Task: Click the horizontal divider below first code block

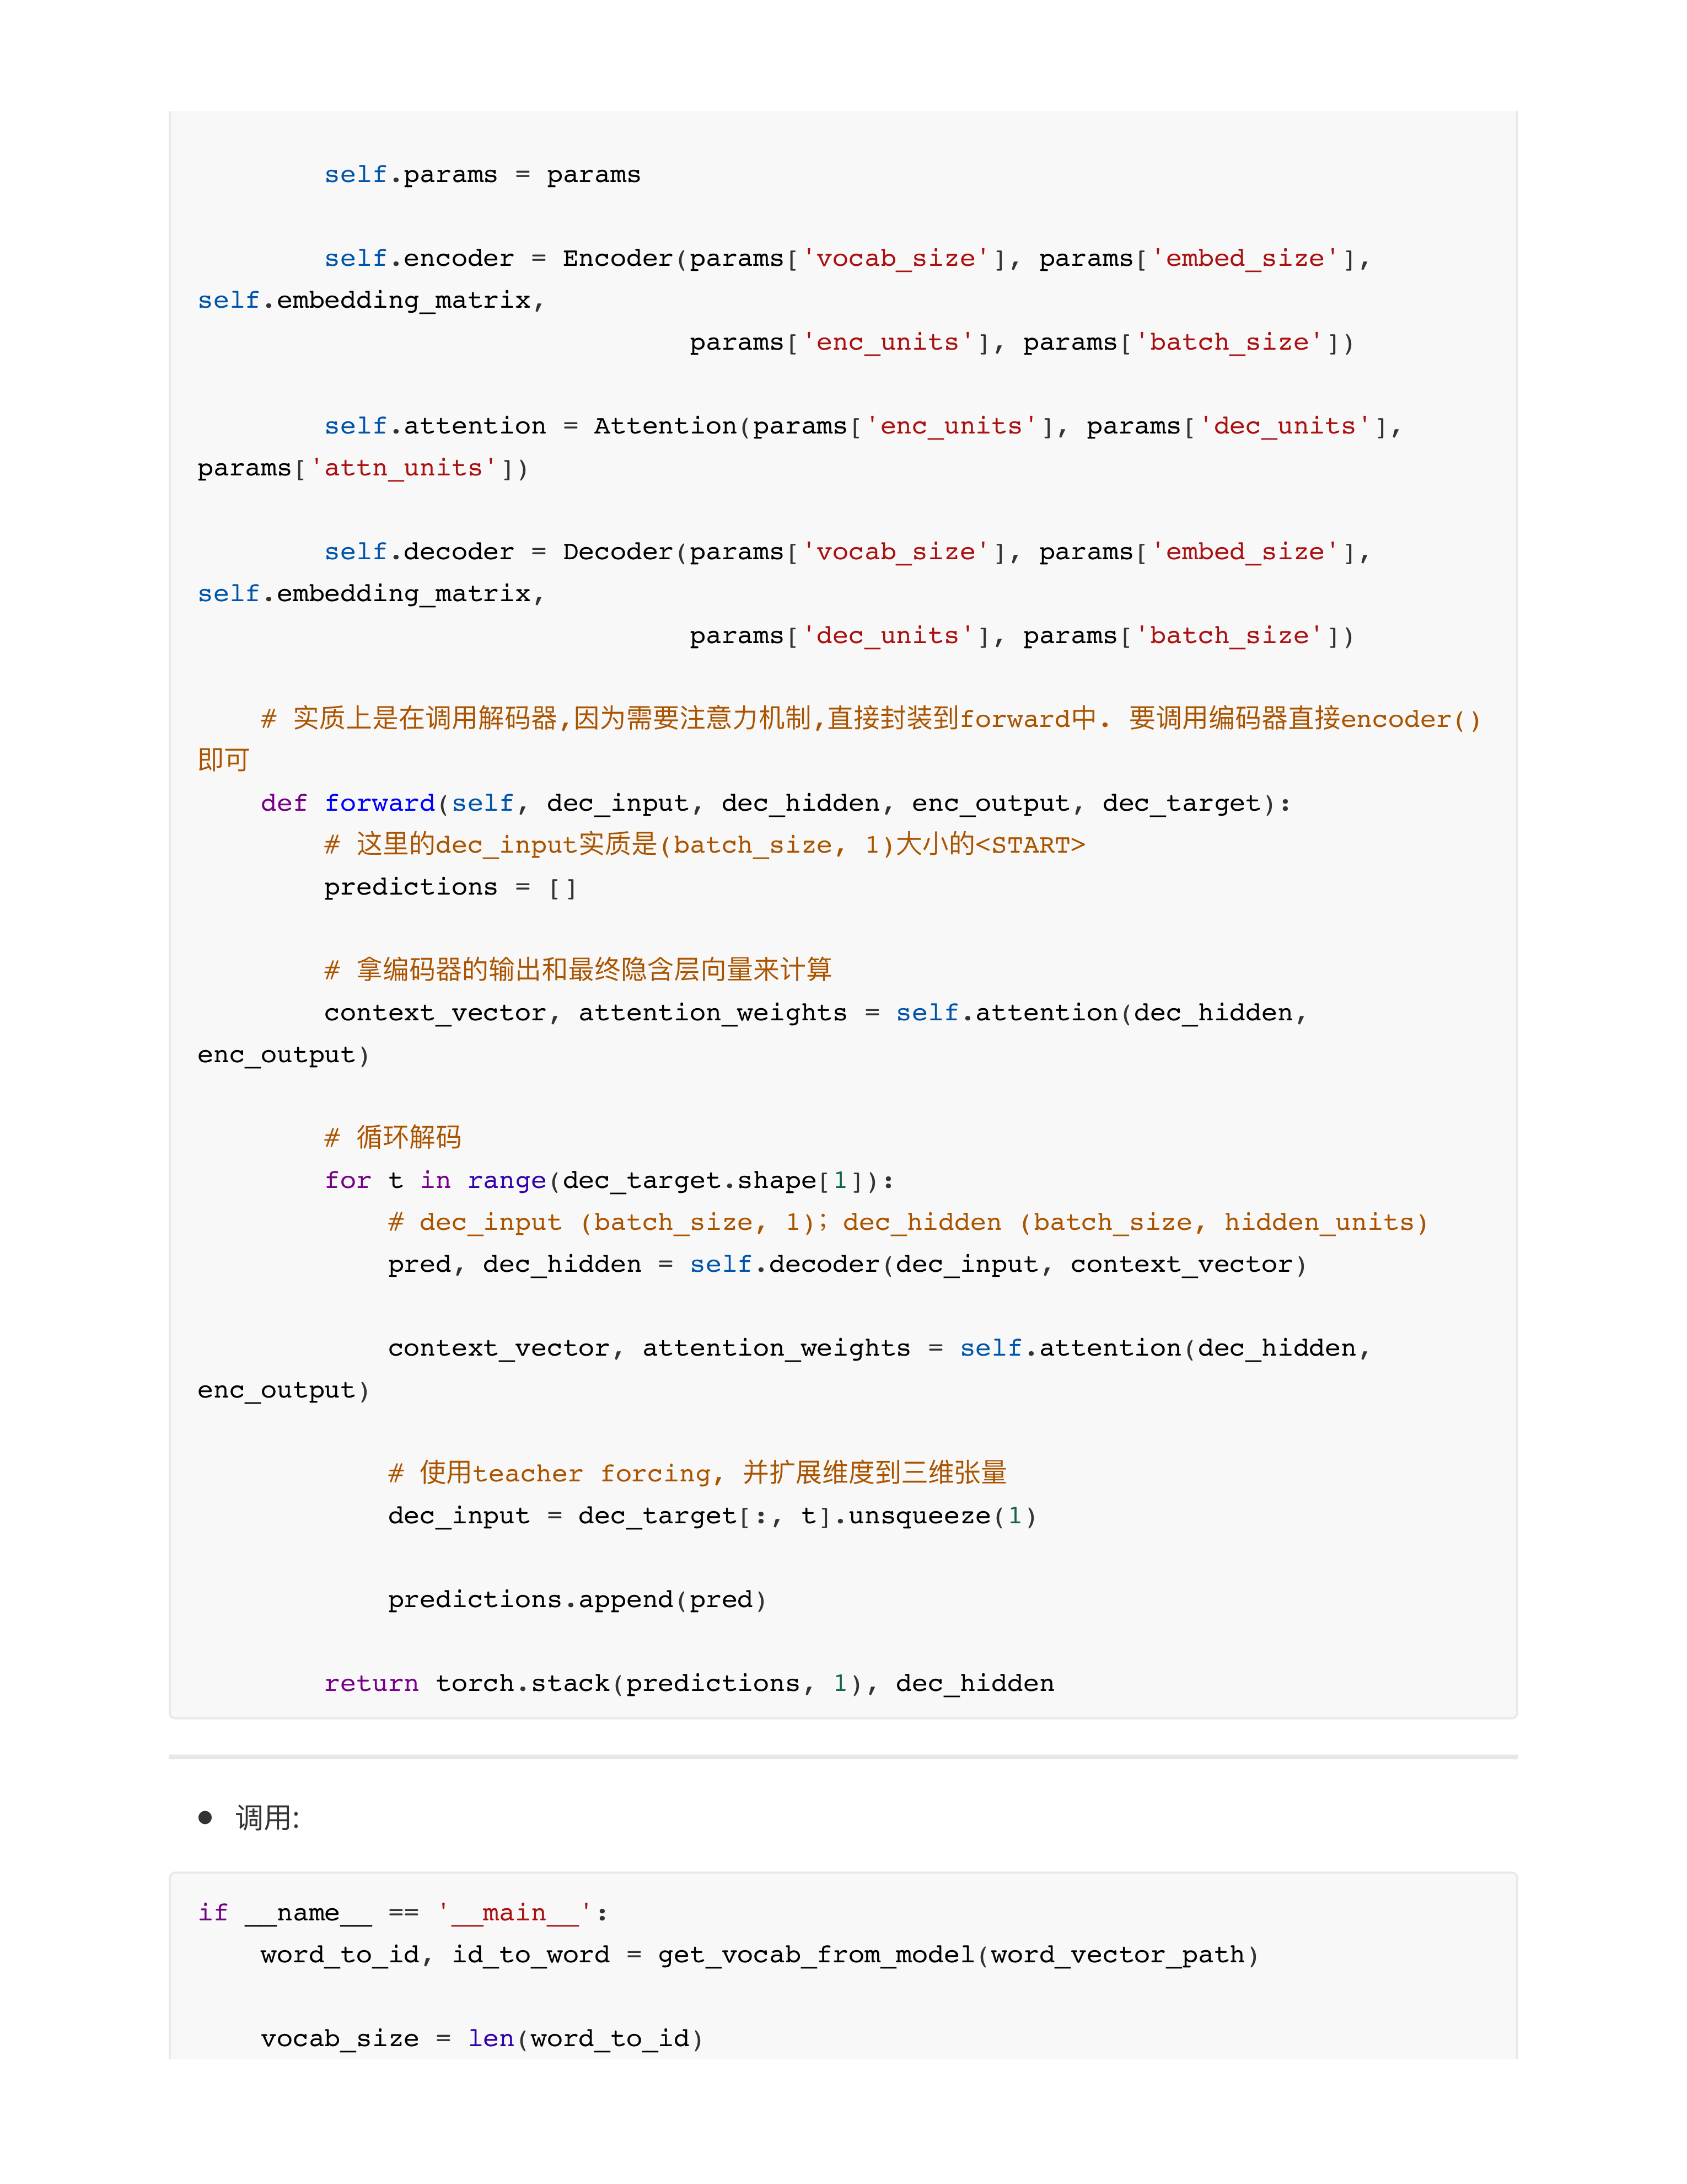Action: tap(842, 1756)
